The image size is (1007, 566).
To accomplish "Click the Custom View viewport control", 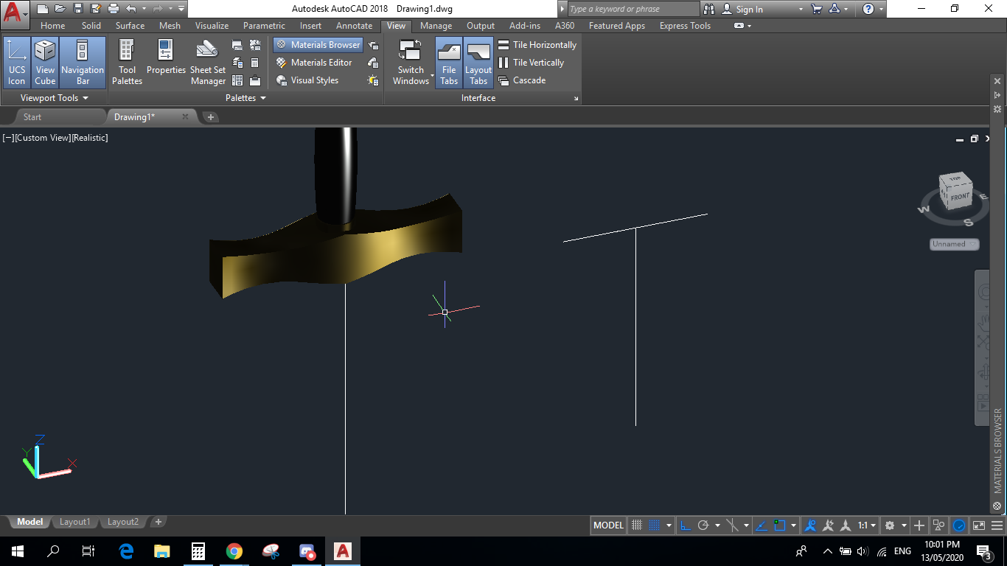I will [x=43, y=138].
